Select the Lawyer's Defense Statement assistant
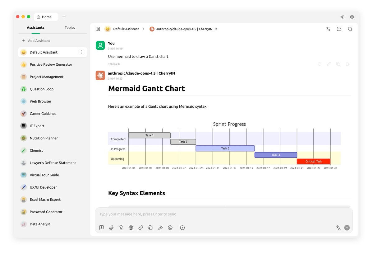 [x=53, y=163]
